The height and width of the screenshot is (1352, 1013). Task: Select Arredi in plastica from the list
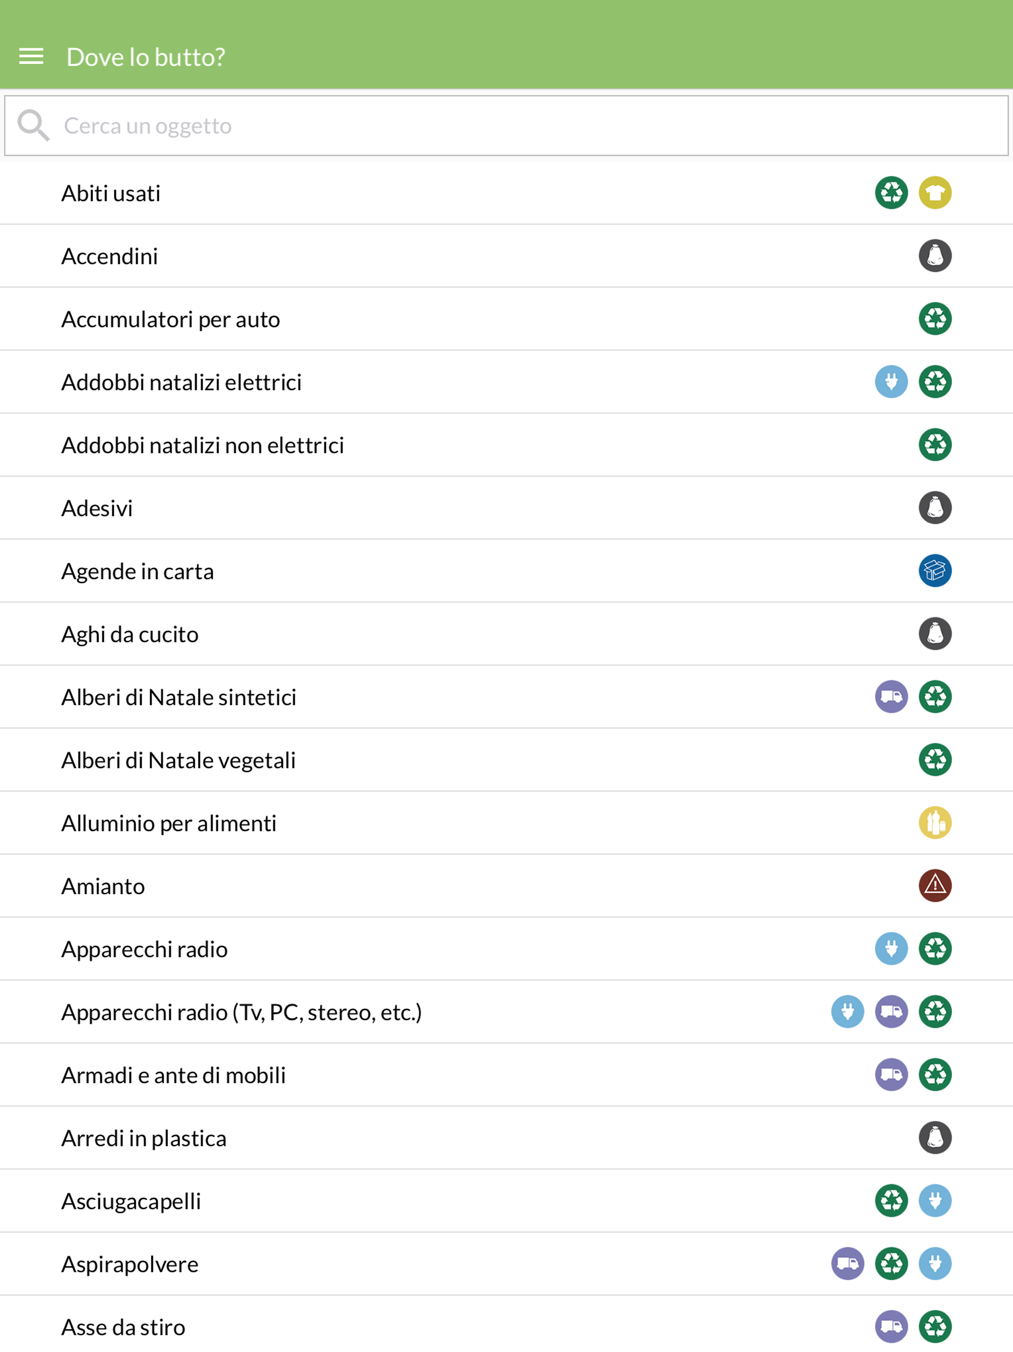click(x=506, y=1137)
